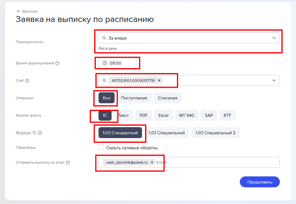Select 1.03 Специальный 2 format
Screen dimensions: 296x204
(215, 133)
